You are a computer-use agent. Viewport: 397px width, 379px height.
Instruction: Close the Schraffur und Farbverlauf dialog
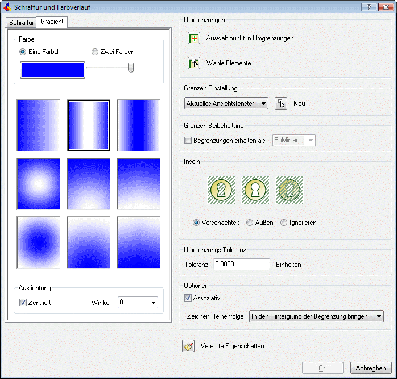[386, 7]
